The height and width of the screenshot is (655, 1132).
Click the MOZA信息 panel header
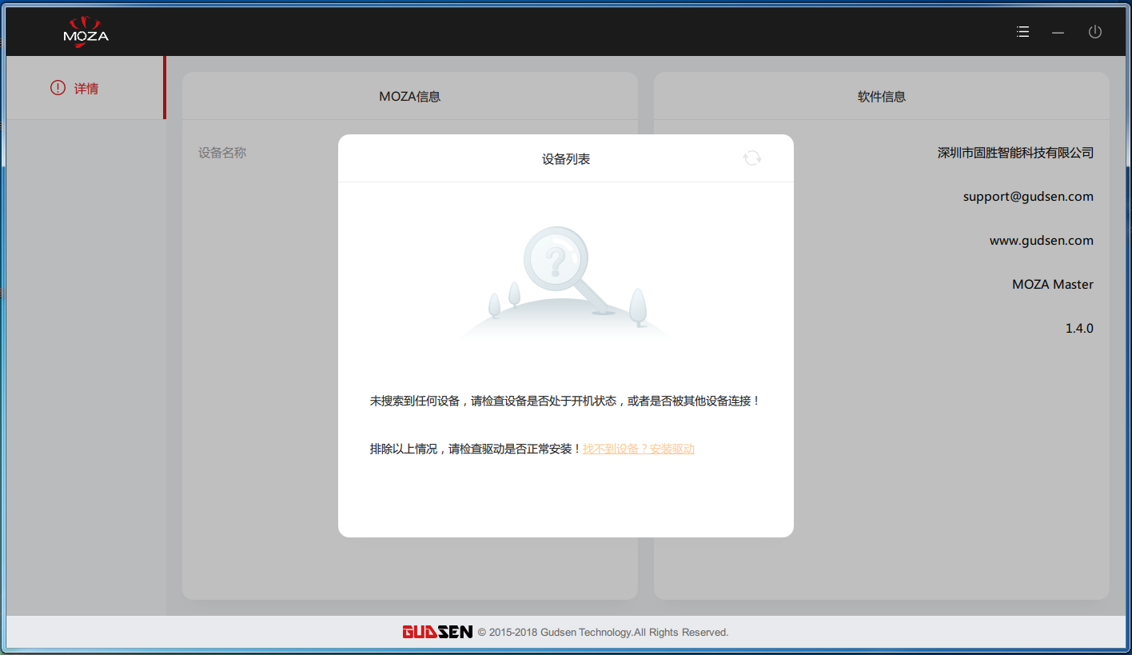(x=410, y=97)
